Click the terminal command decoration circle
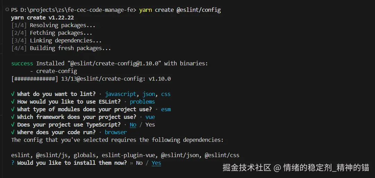Screen dimensions: 375x178 point(7,10)
